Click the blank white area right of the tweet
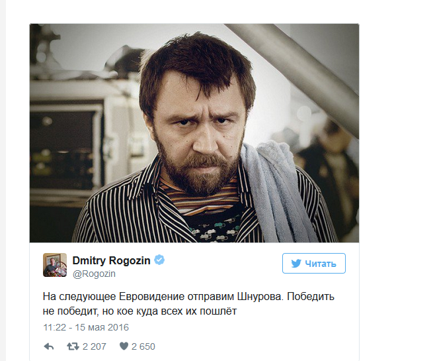433x361 pixels. click(396, 180)
